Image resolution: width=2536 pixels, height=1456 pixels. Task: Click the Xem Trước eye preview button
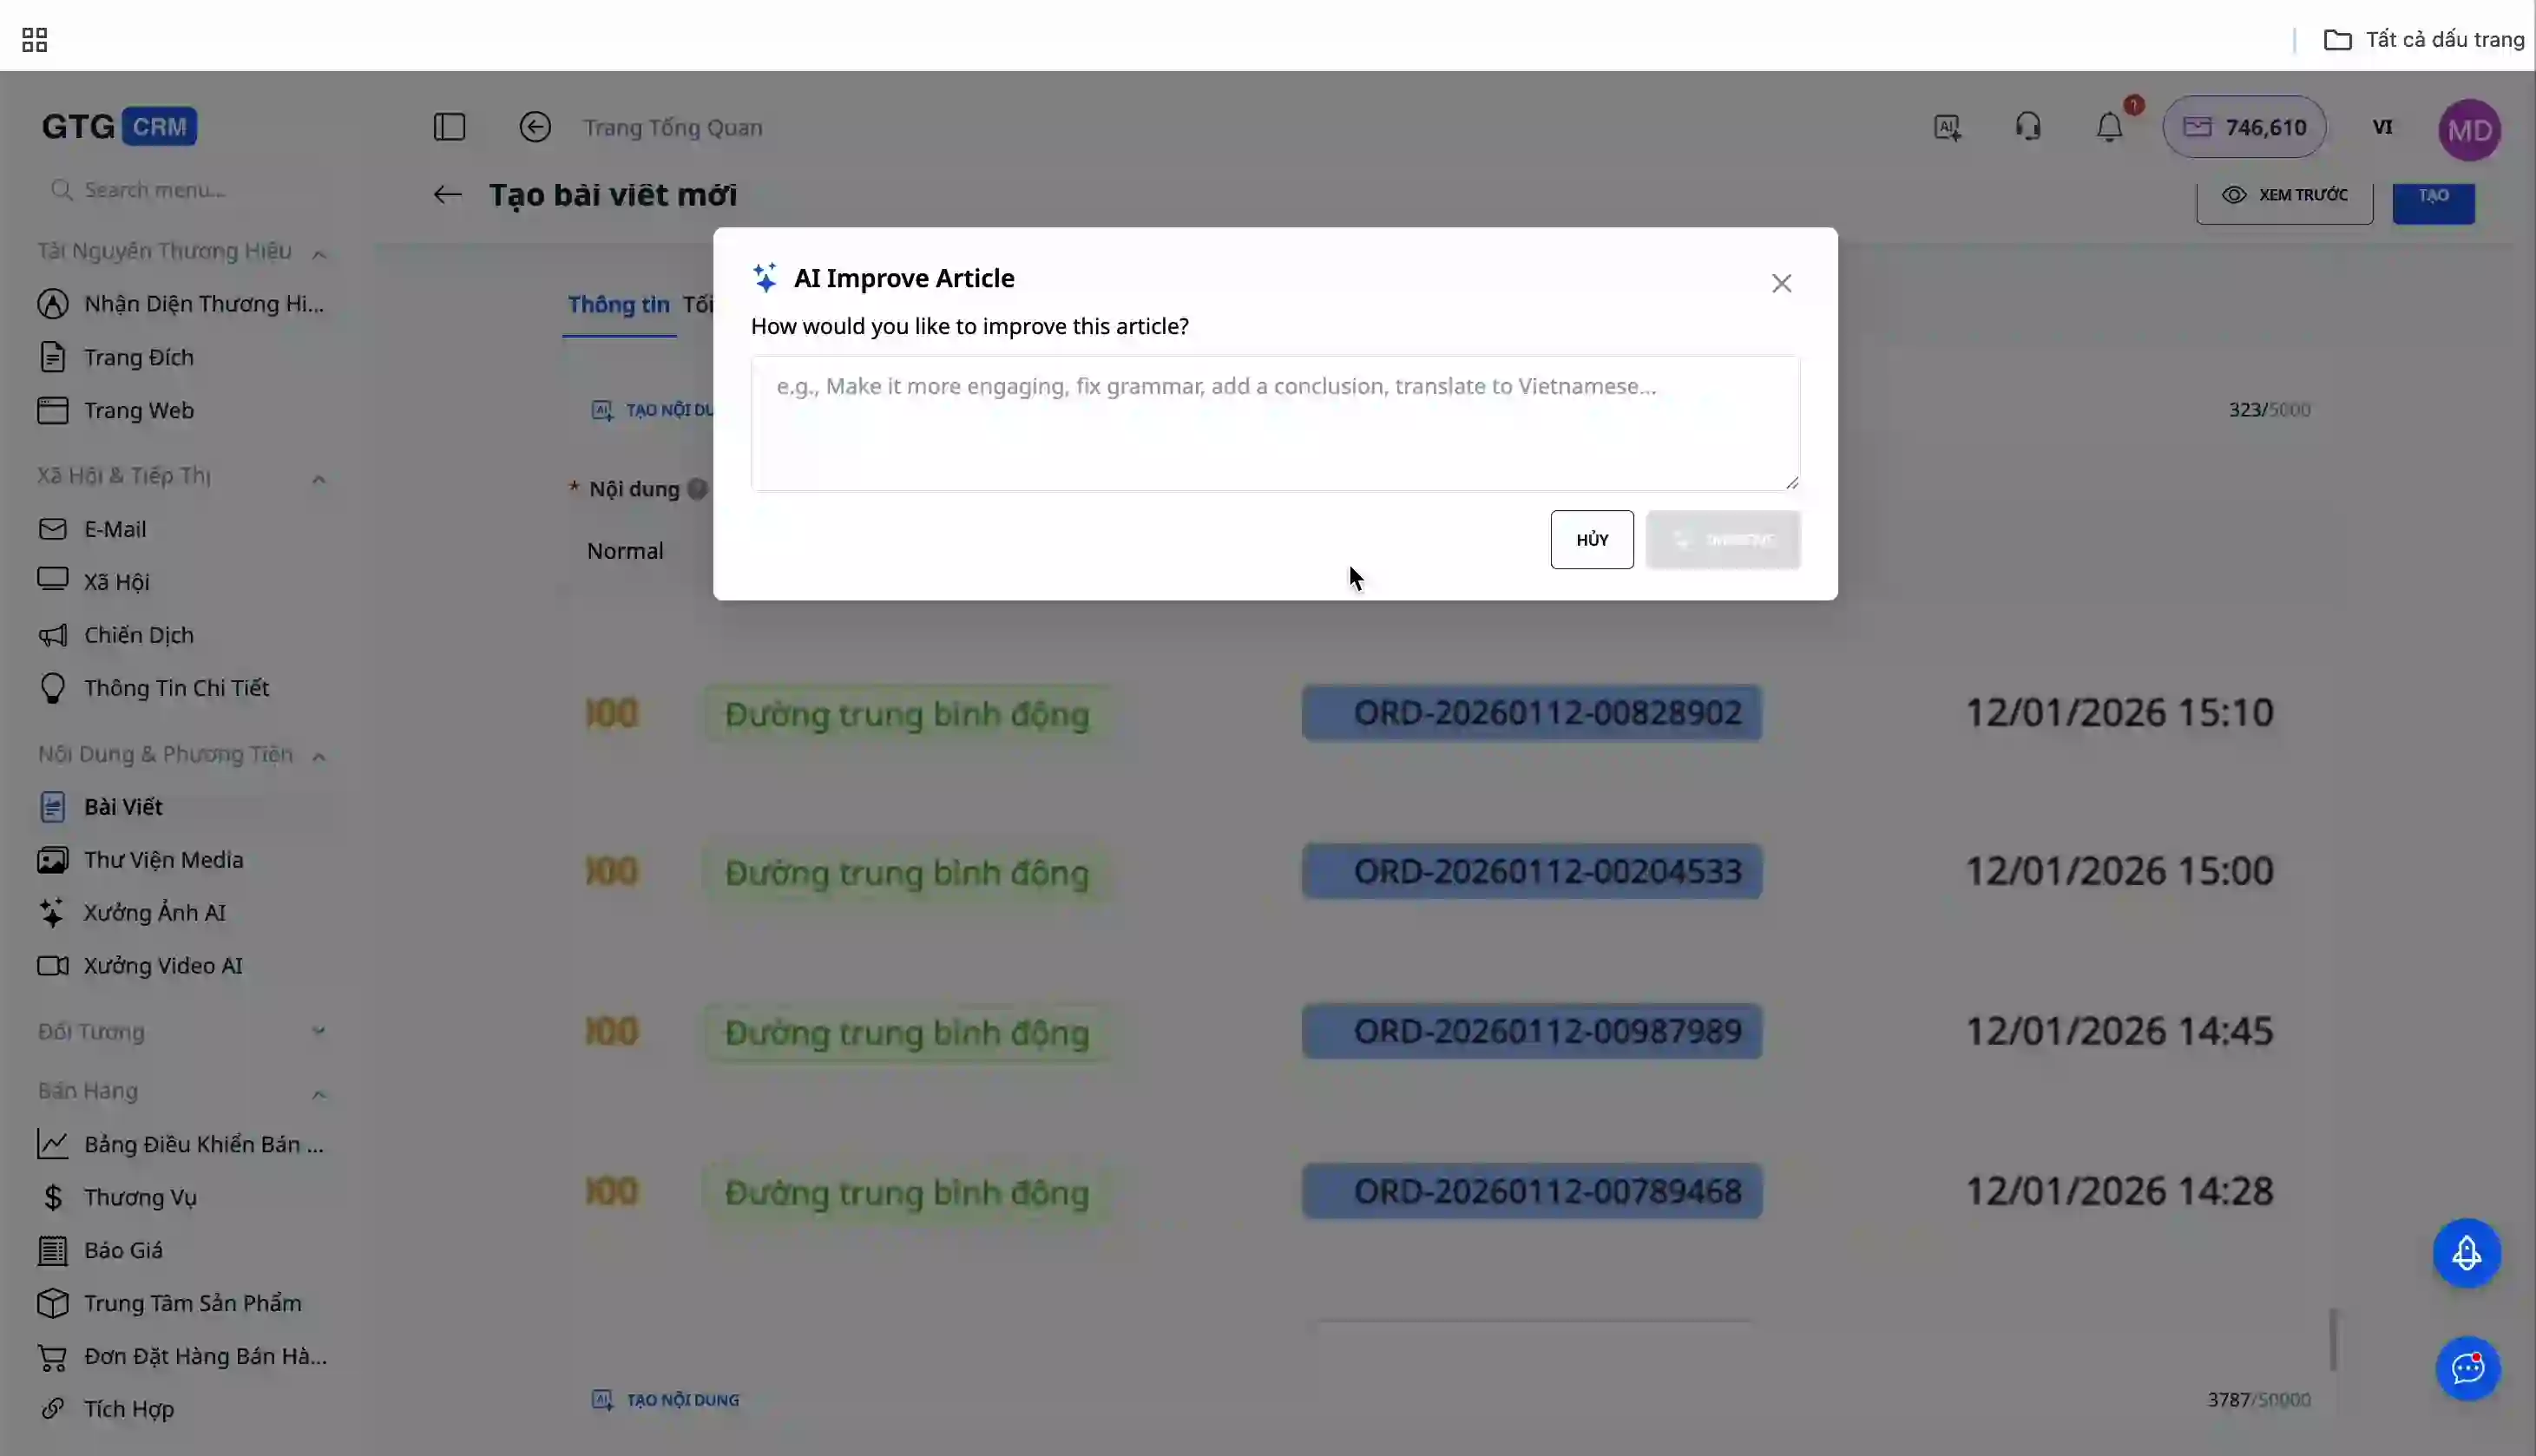coord(2284,195)
